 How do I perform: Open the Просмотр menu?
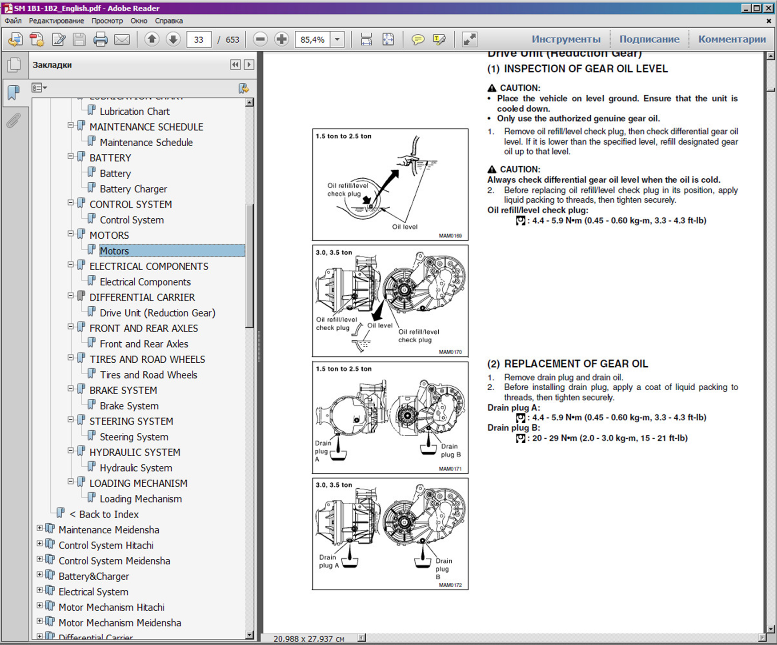click(107, 21)
